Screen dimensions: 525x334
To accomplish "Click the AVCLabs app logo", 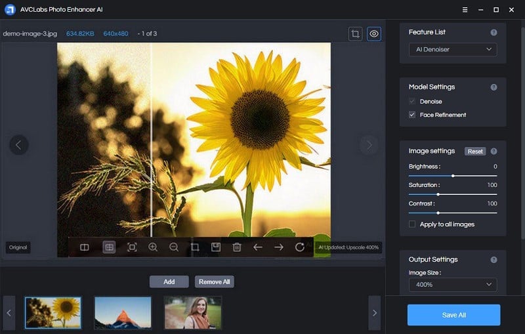I will 10,9.
